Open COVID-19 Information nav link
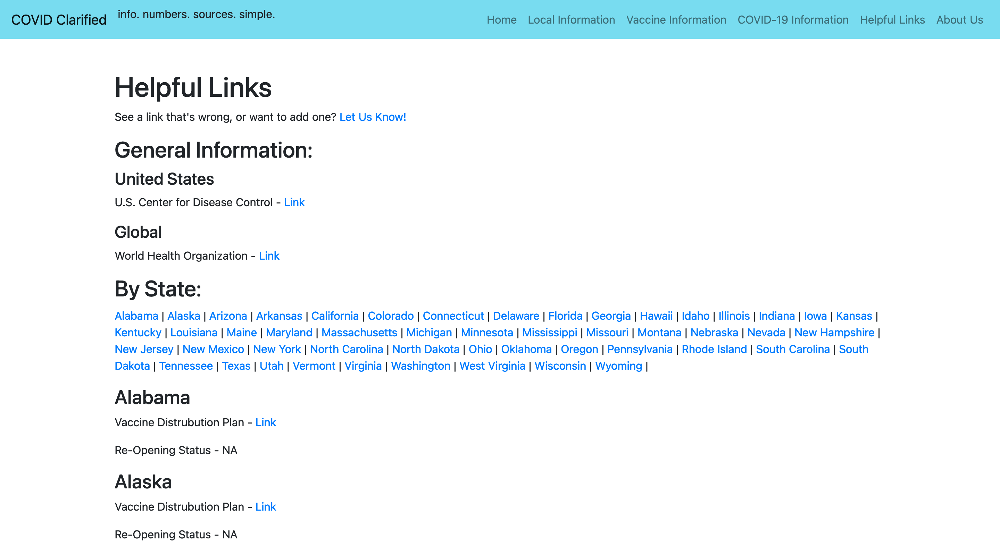Viewport: 1000px width, 554px height. coord(793,20)
